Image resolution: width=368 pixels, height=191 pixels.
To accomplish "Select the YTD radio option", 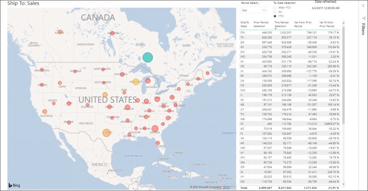I will tap(275, 16).
